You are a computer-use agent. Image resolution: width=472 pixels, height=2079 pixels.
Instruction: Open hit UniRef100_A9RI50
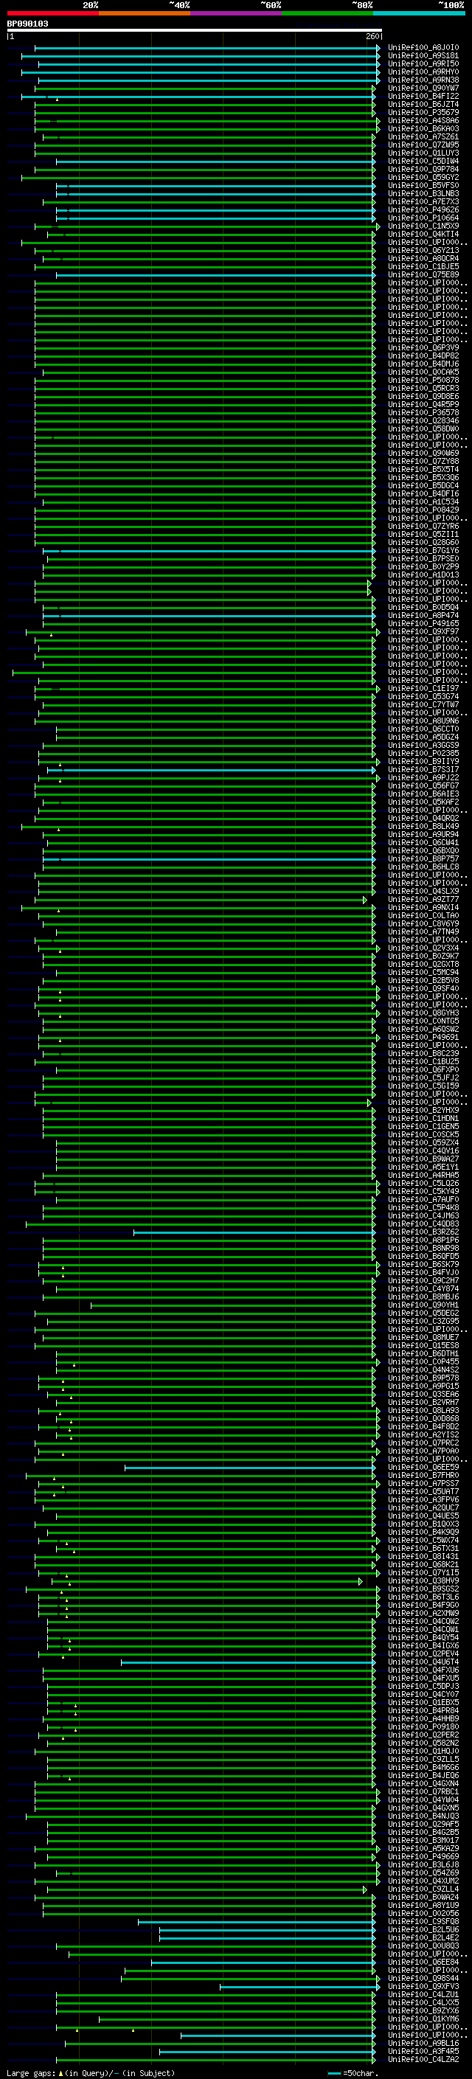click(x=423, y=63)
